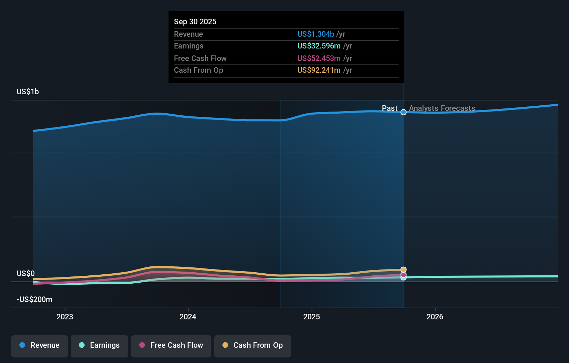569x363 pixels.
Task: Switch to the Past section of chart
Action: (389, 108)
